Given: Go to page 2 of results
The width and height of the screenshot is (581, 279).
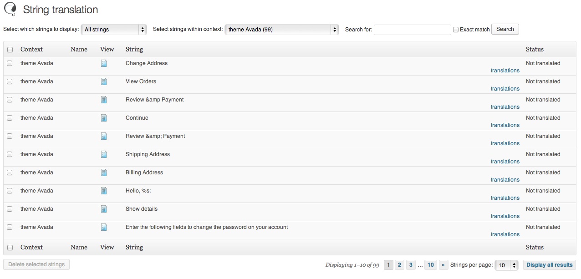Looking at the screenshot, I should pyautogui.click(x=399, y=265).
